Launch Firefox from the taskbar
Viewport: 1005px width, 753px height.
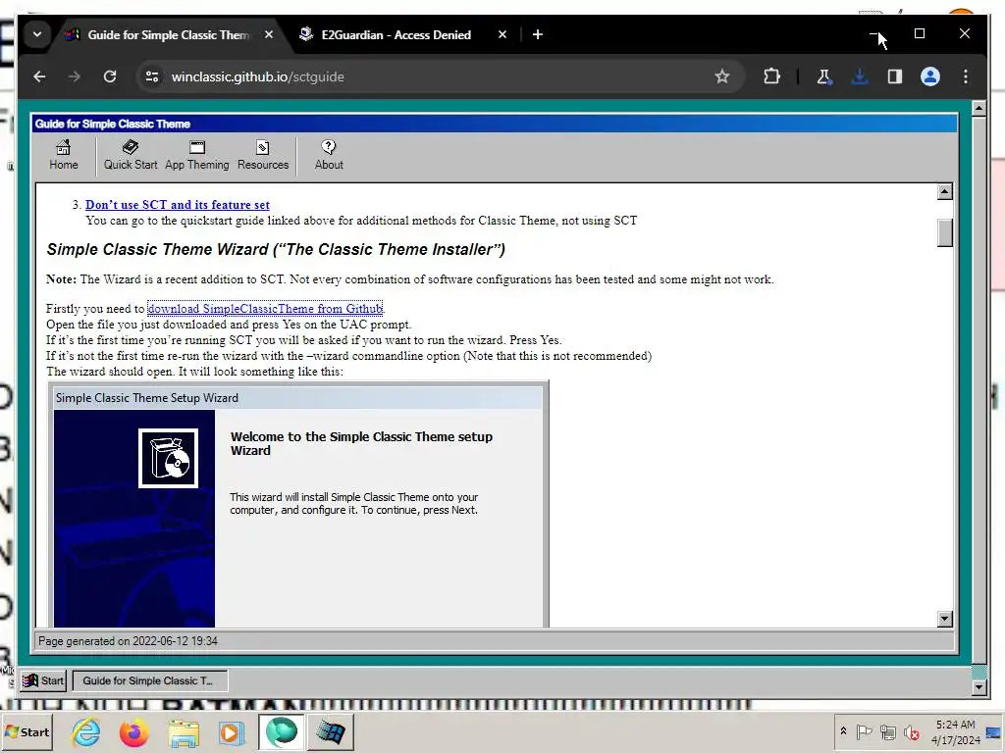tap(133, 731)
